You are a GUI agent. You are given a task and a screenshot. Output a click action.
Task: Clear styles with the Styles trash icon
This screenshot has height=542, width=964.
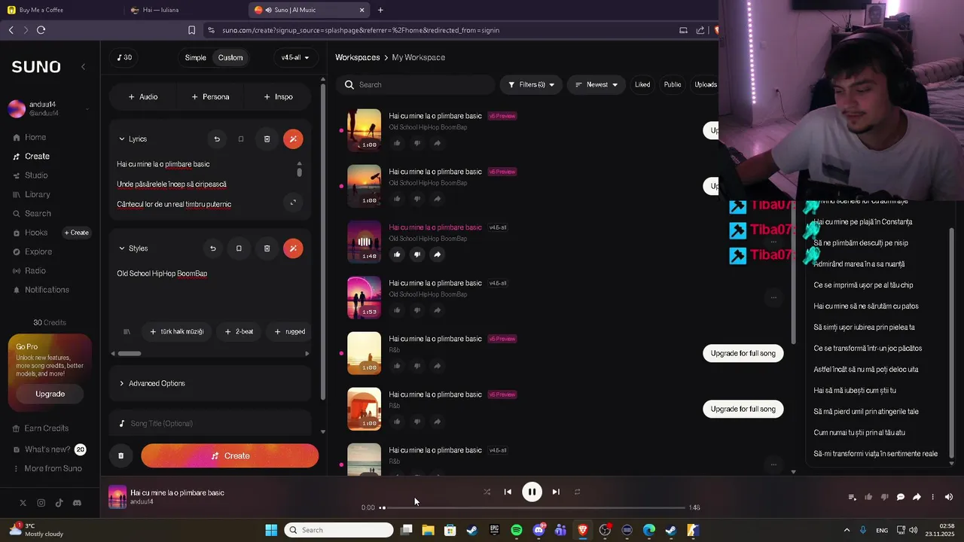point(267,248)
